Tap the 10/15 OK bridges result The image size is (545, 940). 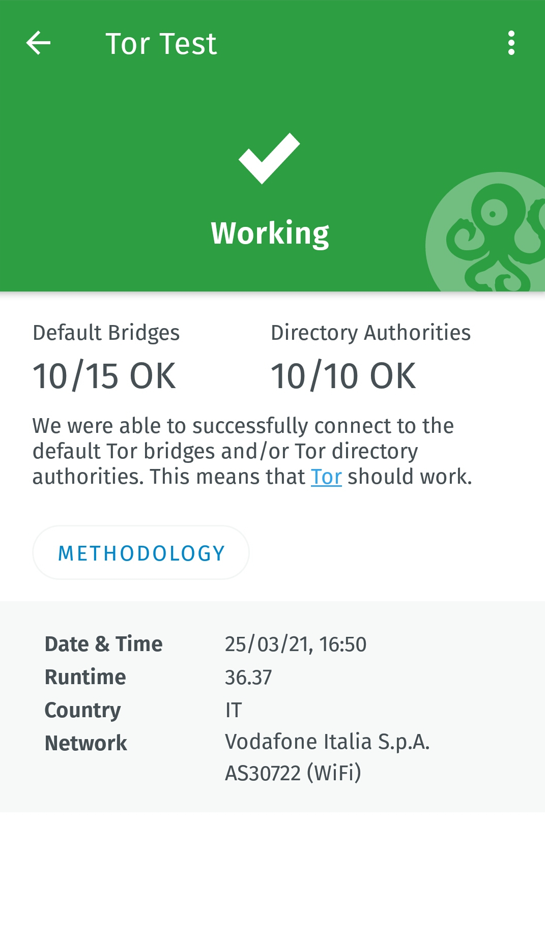click(x=104, y=376)
